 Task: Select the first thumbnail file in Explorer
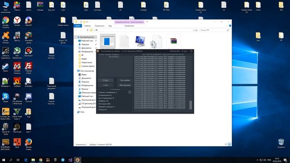[108, 41]
